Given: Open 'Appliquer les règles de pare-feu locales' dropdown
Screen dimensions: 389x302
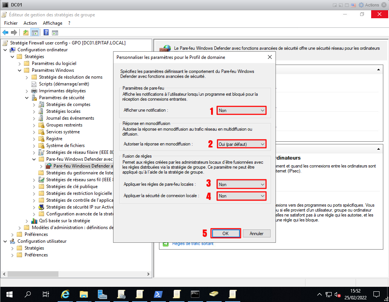Looking at the screenshot, I should tap(241, 184).
